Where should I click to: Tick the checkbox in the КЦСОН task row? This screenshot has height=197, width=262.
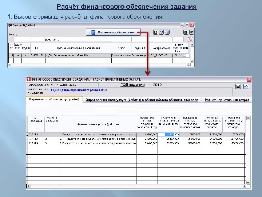click(184, 55)
